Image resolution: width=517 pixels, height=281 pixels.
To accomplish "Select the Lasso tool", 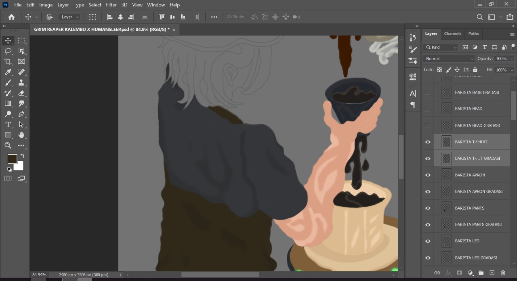I will click(8, 51).
